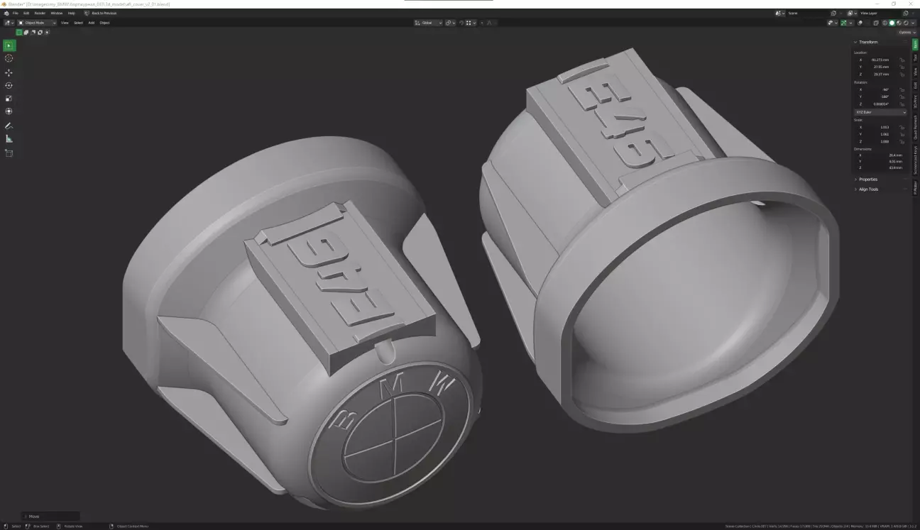Toggle snapping magnet icon
The height and width of the screenshot is (530, 920).
click(x=461, y=23)
